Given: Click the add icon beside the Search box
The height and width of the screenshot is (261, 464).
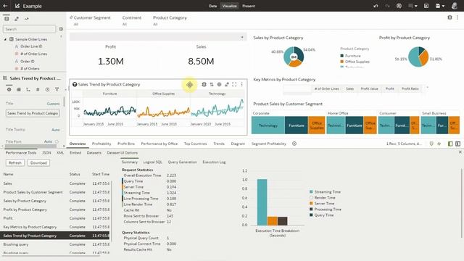Looking at the screenshot, I should point(61,29).
